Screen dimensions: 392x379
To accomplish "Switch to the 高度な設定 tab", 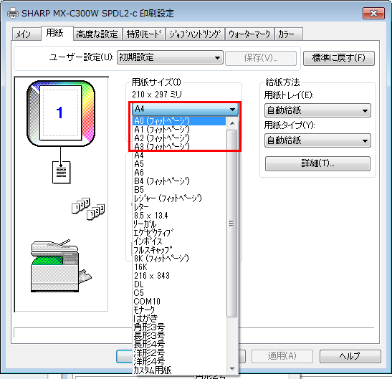I will click(x=97, y=34).
